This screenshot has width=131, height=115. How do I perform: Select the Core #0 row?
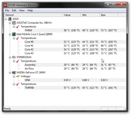[x=75, y=42]
